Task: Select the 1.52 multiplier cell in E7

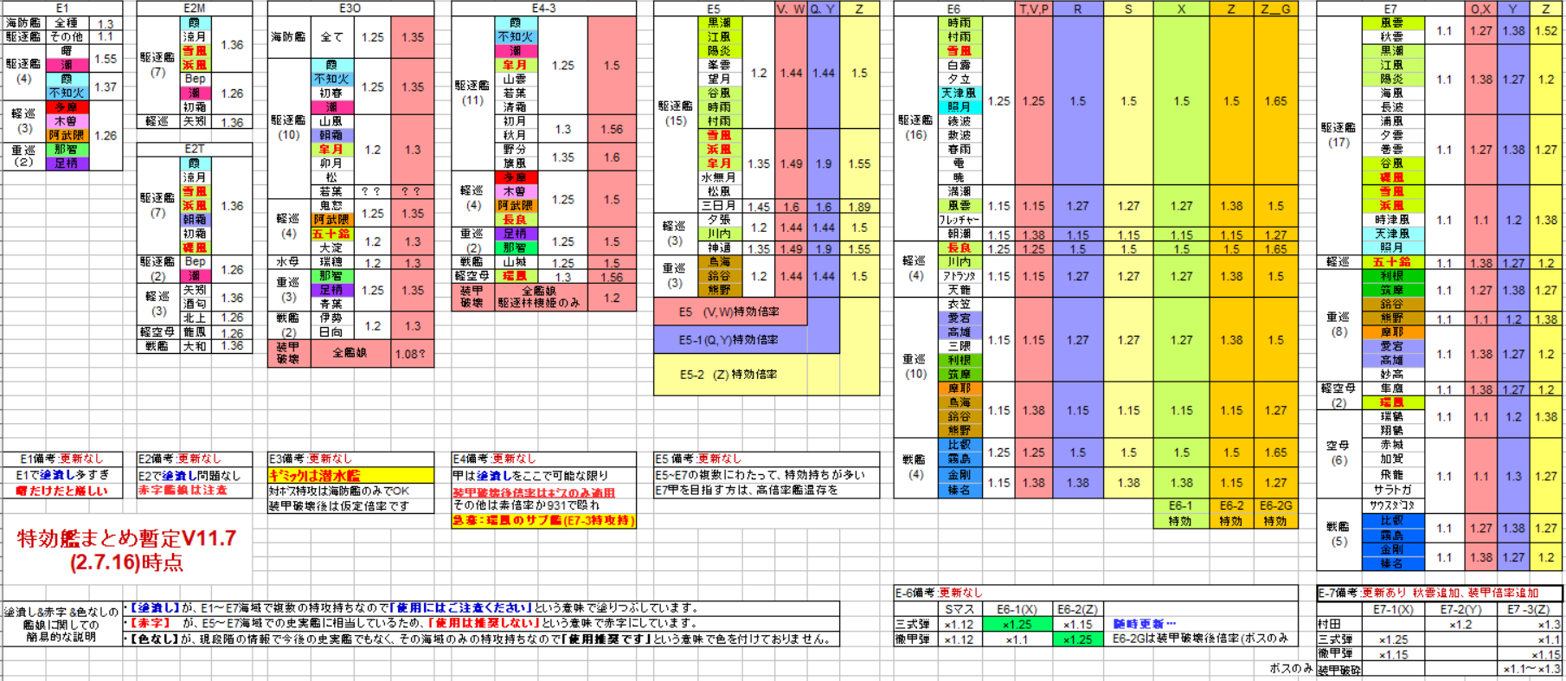Action: pos(1546,30)
